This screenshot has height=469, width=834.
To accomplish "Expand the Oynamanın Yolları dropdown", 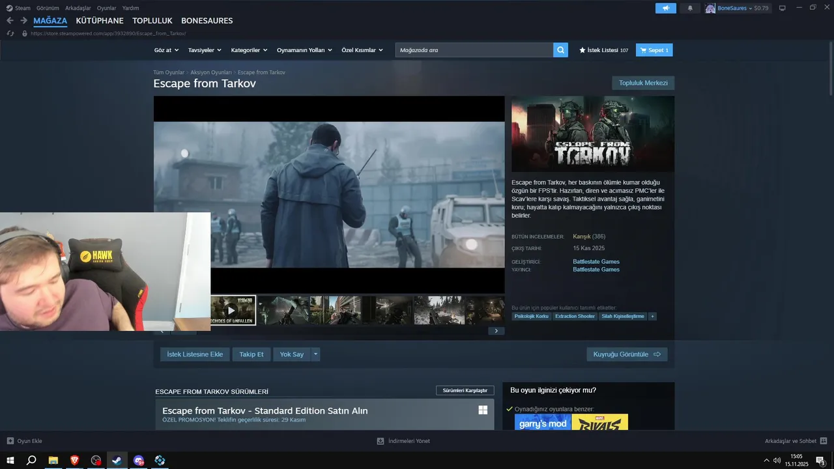I will coord(304,50).
